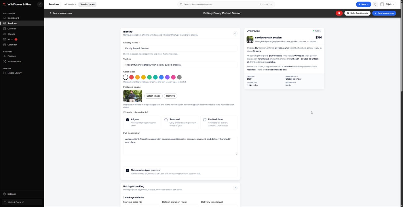Switch to the All sessions tab

(70, 4)
